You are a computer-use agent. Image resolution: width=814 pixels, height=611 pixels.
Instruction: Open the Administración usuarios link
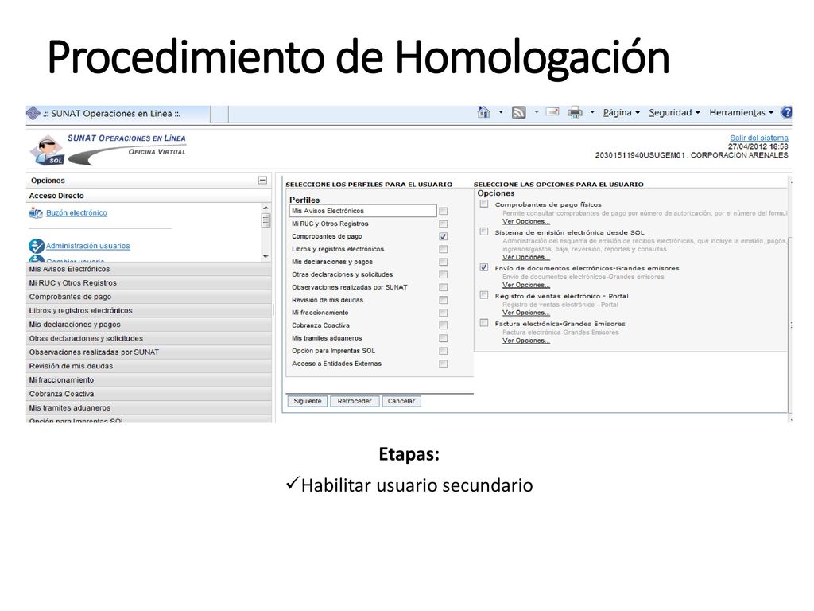point(87,246)
